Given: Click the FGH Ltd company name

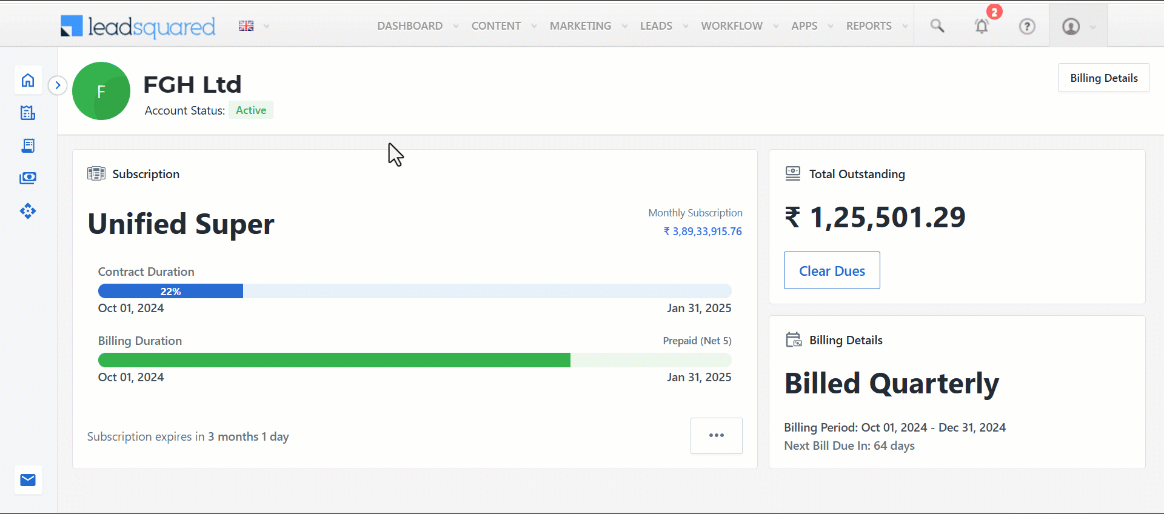Looking at the screenshot, I should click(x=192, y=84).
